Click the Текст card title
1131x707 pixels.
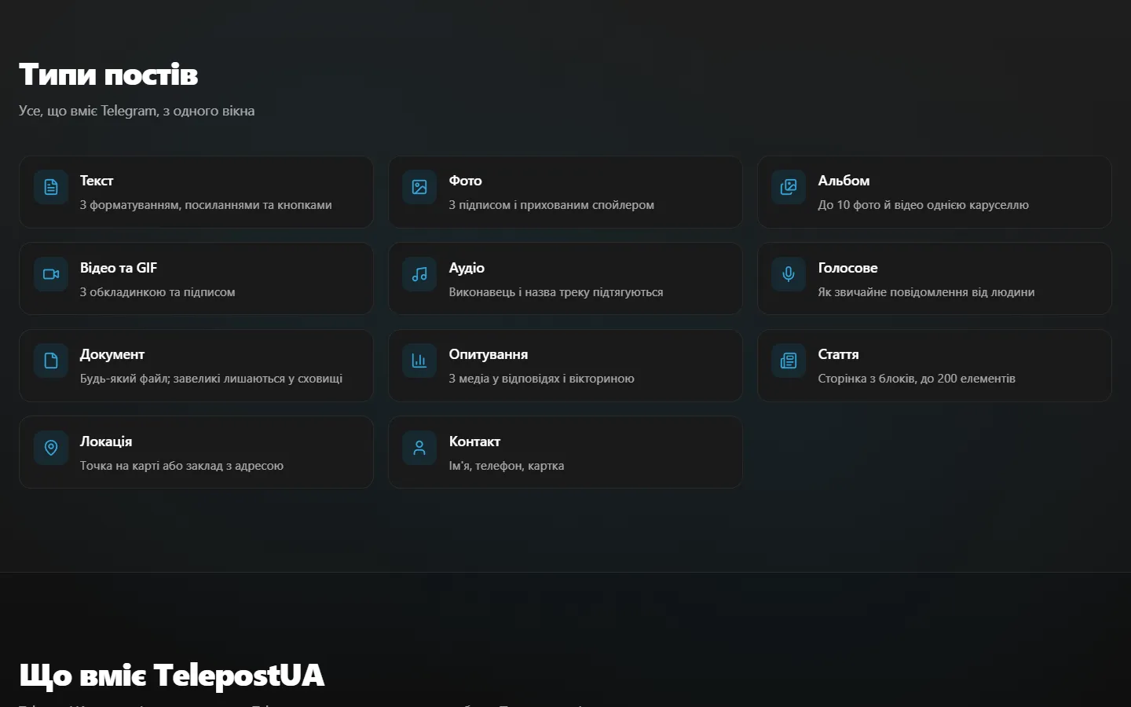(97, 181)
